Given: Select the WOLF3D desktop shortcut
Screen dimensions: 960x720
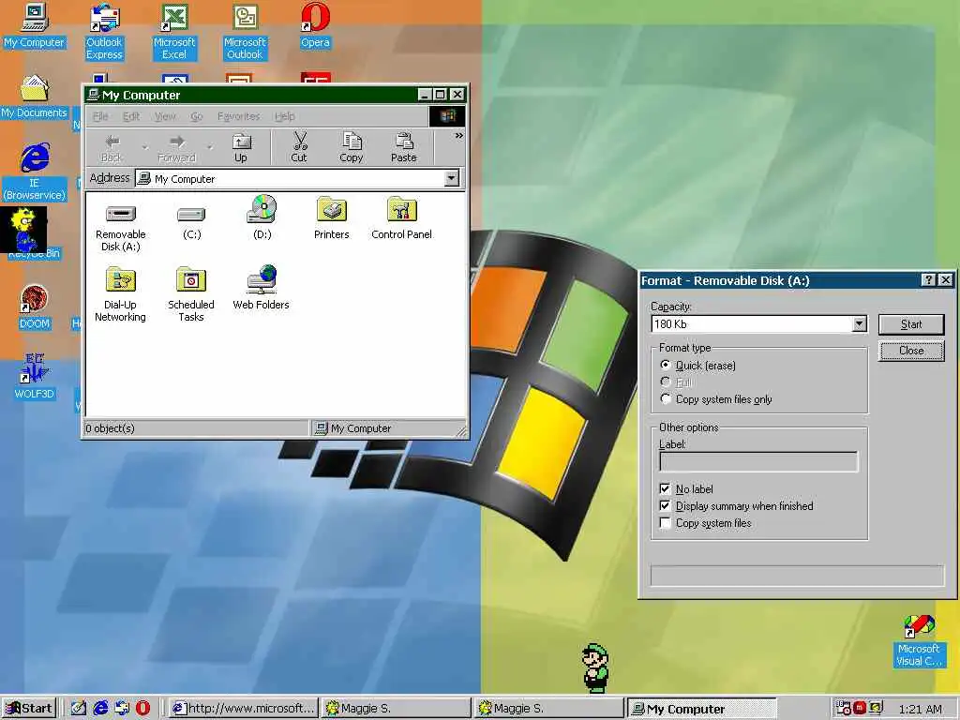Looking at the screenshot, I should pyautogui.click(x=35, y=377).
